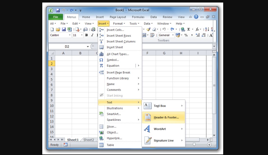Image resolution: width=268 pixels, height=155 pixels.
Task: Open the Format classic menu
Action: click(x=119, y=24)
